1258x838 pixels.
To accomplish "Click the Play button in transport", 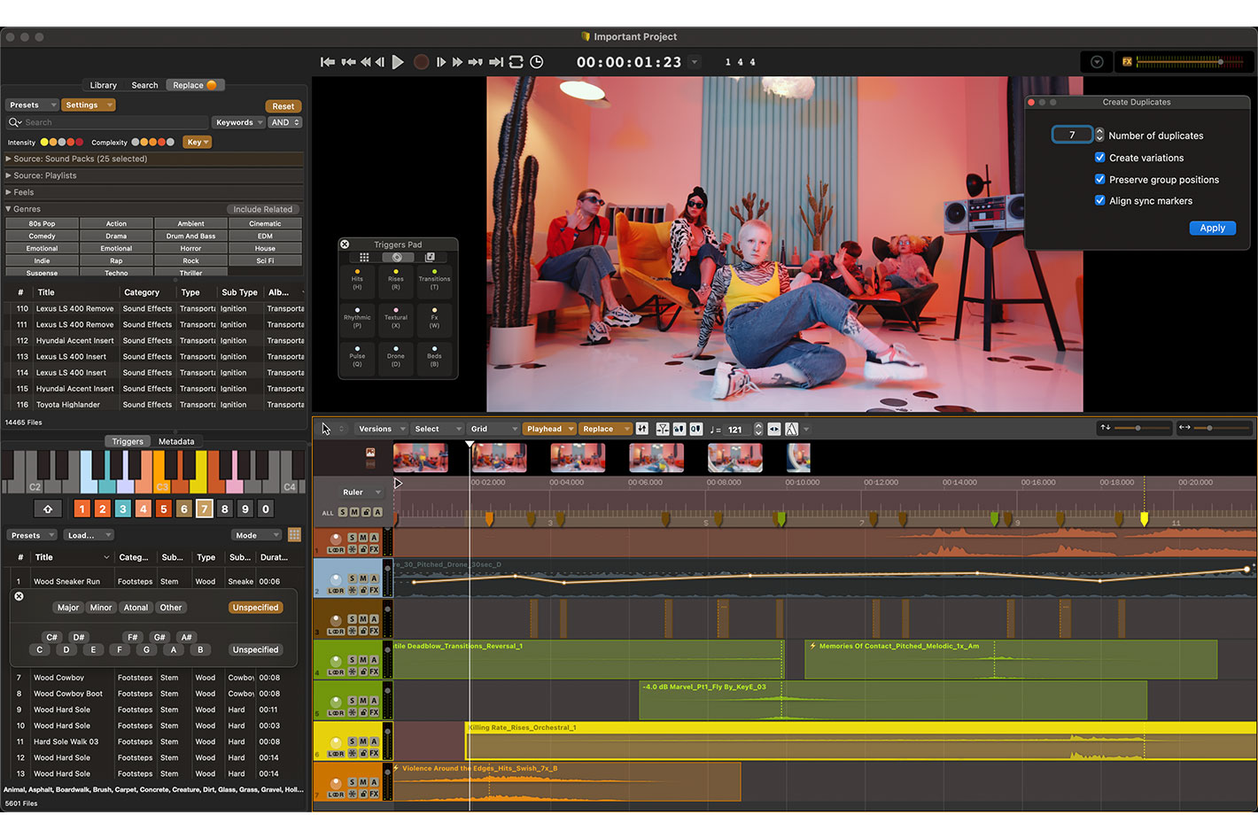I will (x=398, y=62).
